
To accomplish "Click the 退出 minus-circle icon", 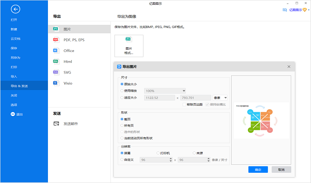I will pyautogui.click(x=13, y=114).
